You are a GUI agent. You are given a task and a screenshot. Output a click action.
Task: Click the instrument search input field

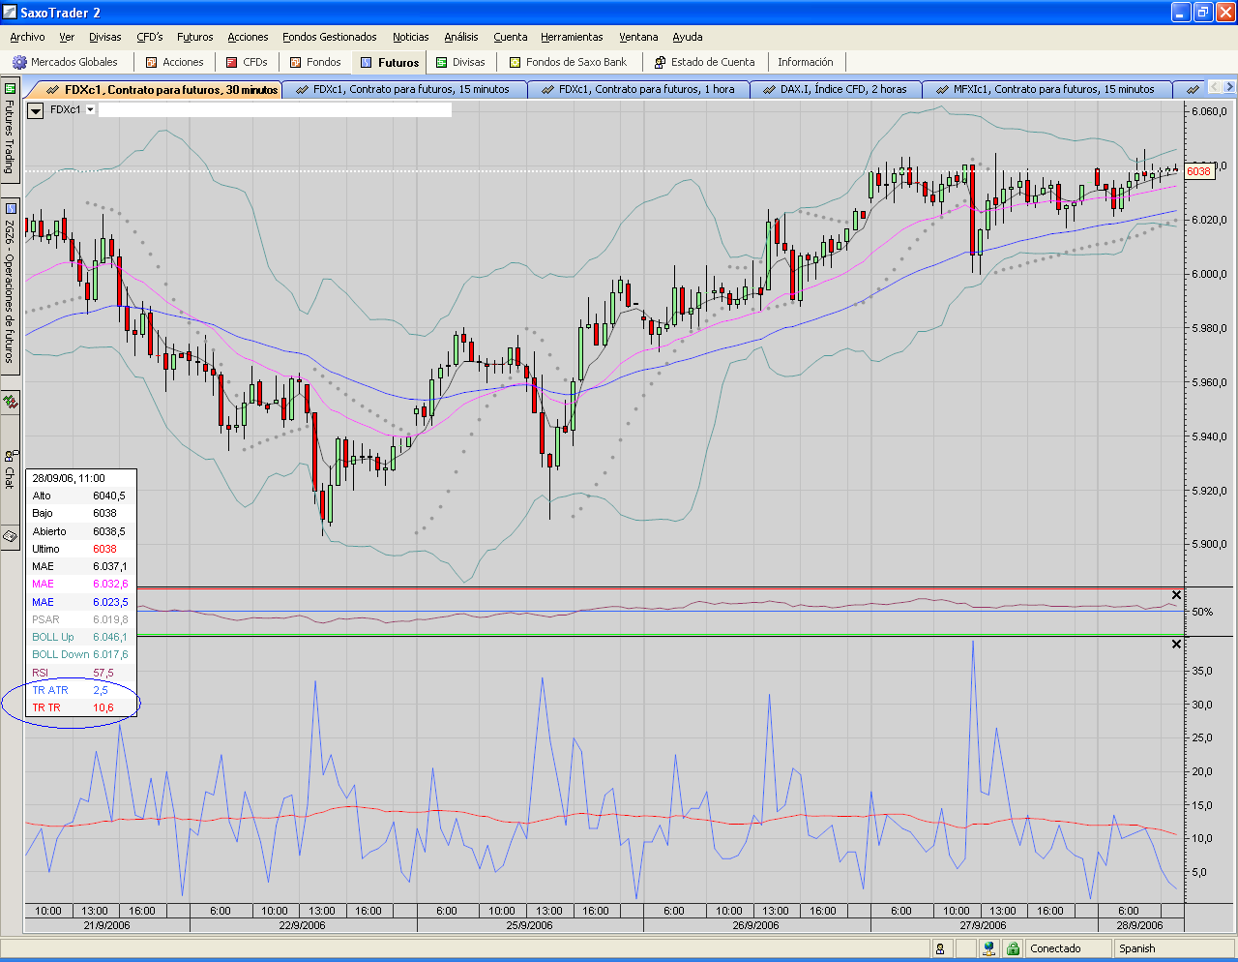coord(275,110)
